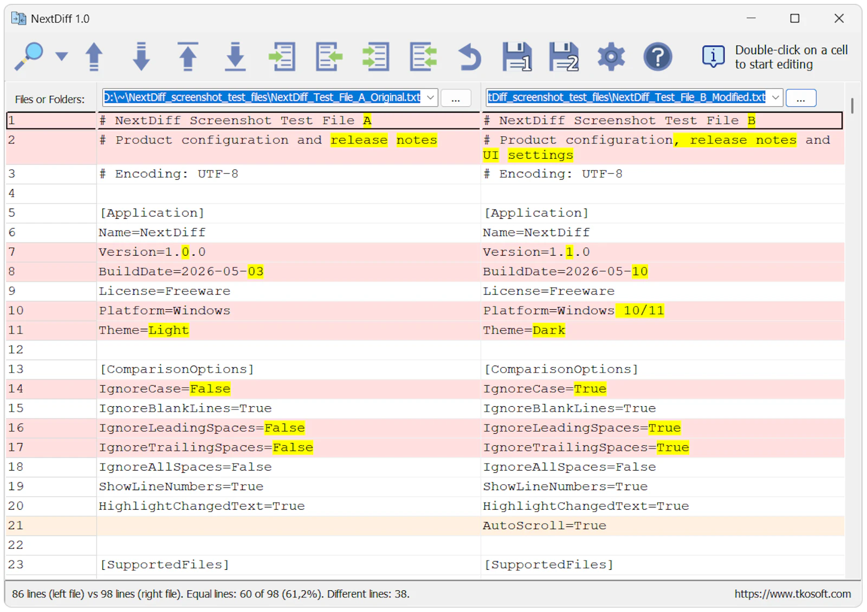Click the Undo arrow icon

(x=470, y=56)
